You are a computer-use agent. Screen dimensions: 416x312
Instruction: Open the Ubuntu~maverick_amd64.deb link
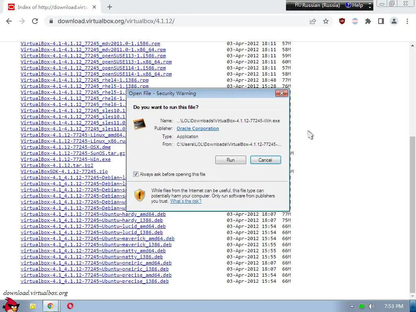(97, 238)
